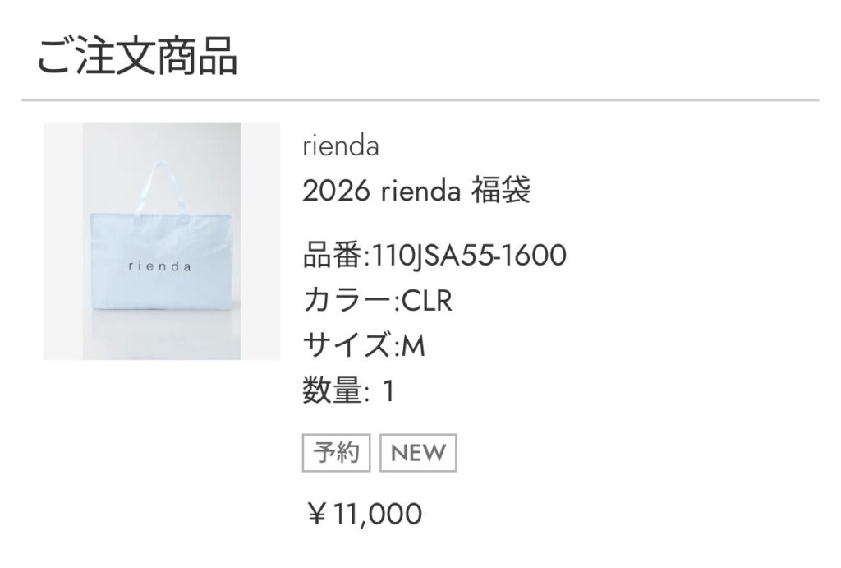The height and width of the screenshot is (568, 841).
Task: Click the 予約 badge
Action: point(337,453)
